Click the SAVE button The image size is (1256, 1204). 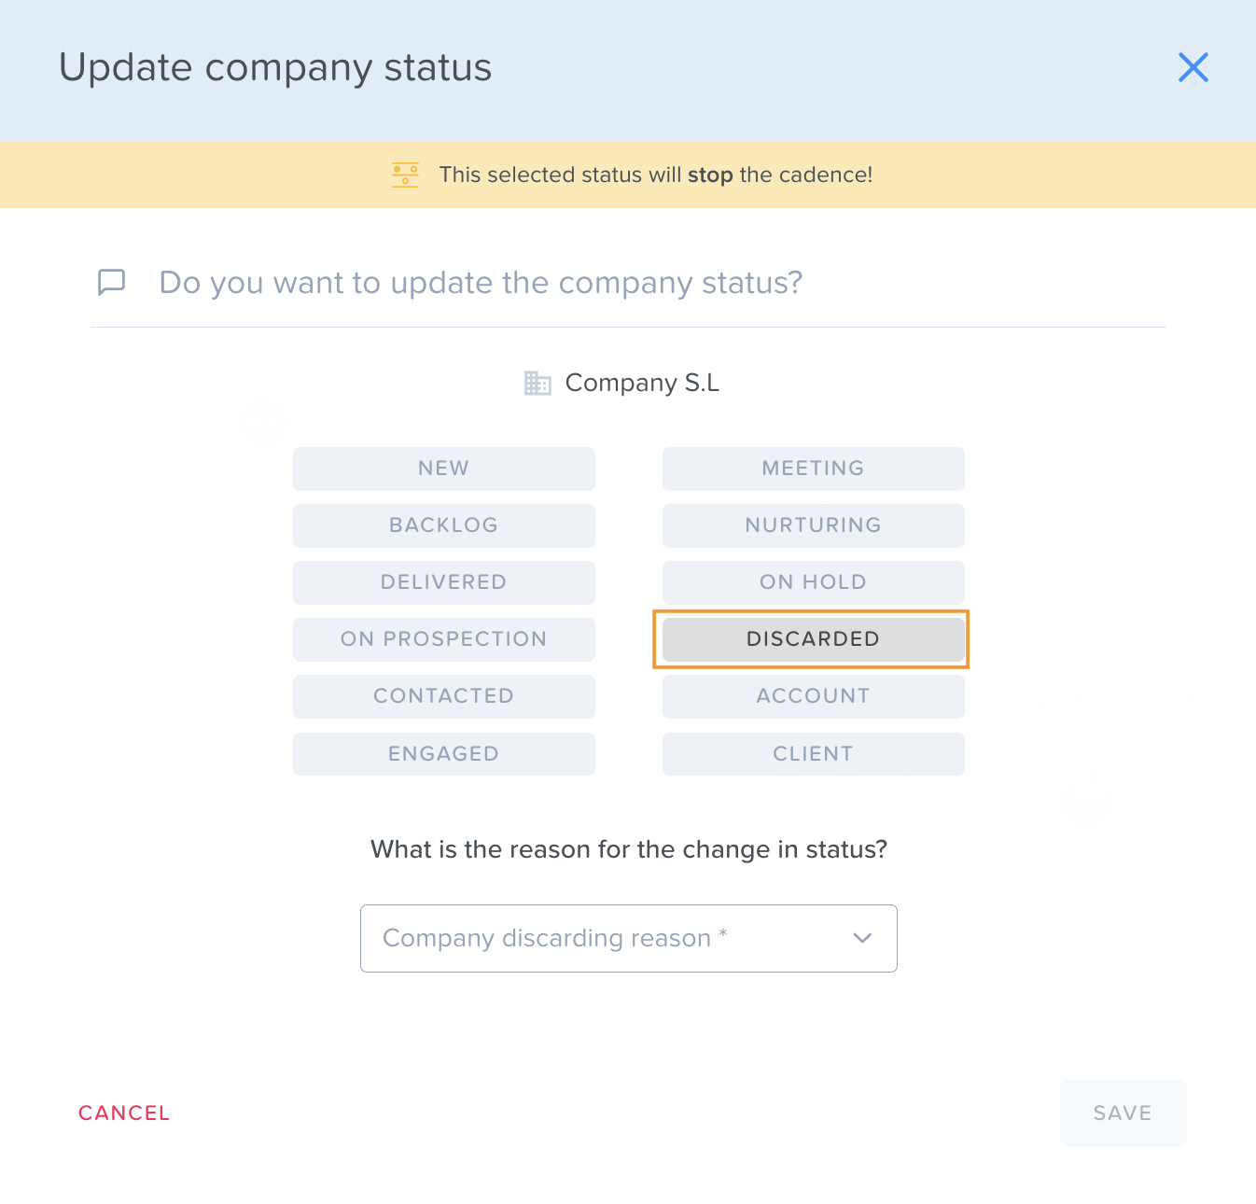click(x=1123, y=1113)
